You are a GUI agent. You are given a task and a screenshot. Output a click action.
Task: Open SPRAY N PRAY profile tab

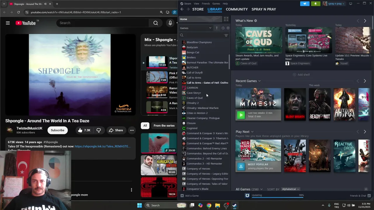pos(264,9)
